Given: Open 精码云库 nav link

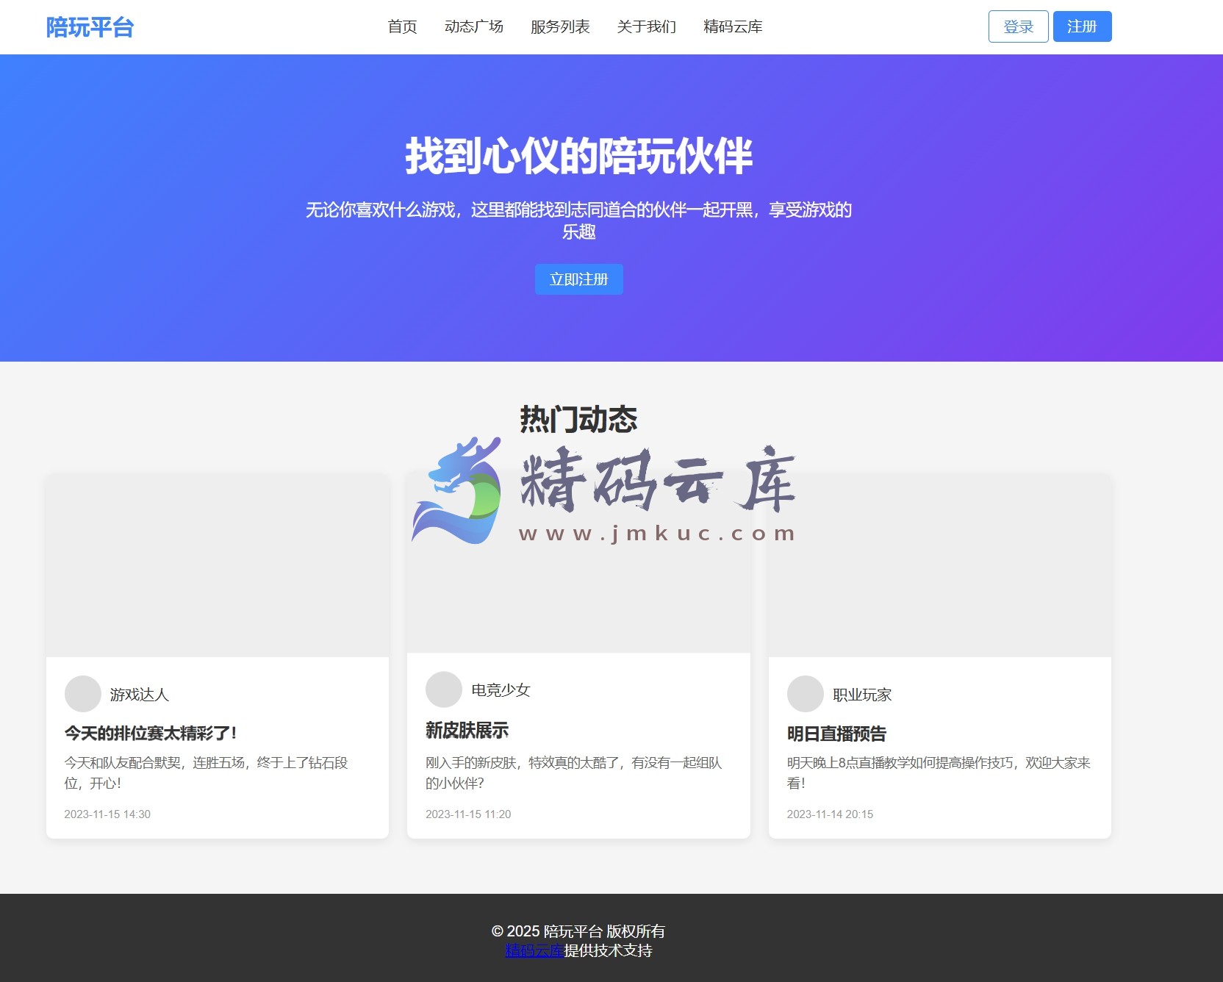Looking at the screenshot, I should coord(733,26).
